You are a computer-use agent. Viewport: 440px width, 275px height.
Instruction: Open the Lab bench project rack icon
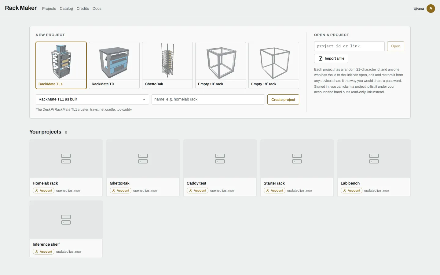pos(374,159)
